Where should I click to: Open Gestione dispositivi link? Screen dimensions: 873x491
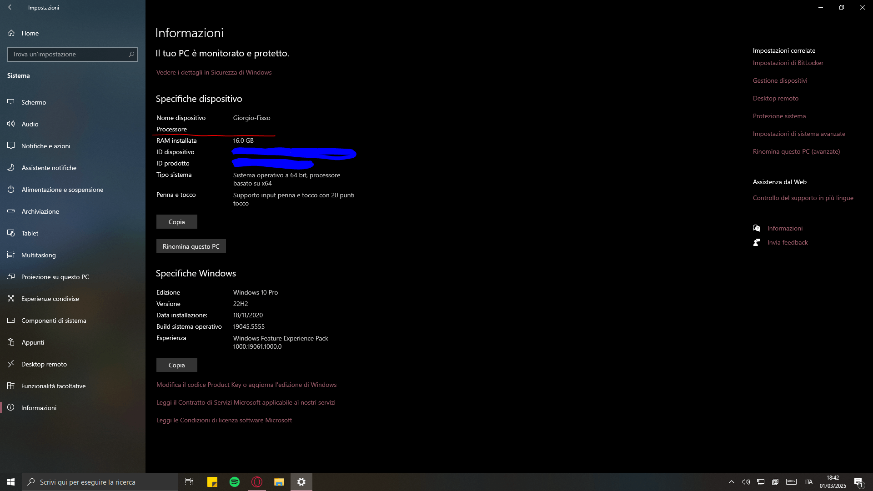(780, 80)
